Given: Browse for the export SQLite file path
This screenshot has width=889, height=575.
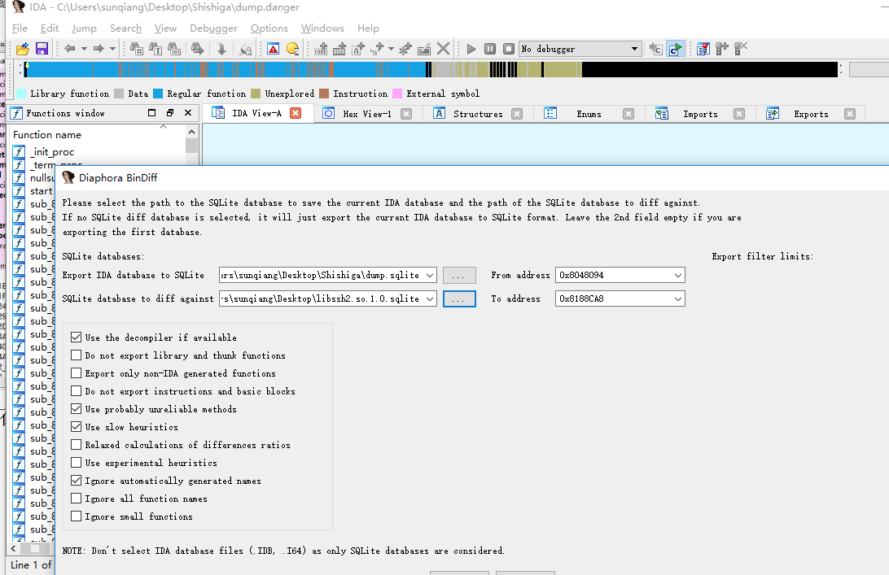Looking at the screenshot, I should [x=459, y=276].
